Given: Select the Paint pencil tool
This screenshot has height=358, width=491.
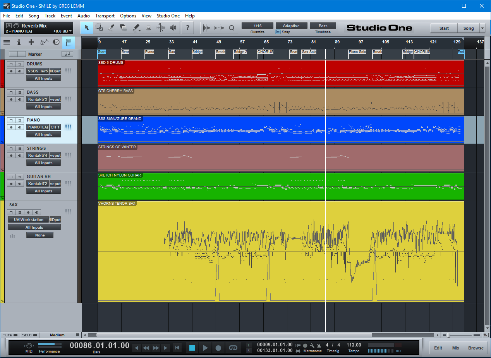Looking at the screenshot, I should tap(136, 27).
